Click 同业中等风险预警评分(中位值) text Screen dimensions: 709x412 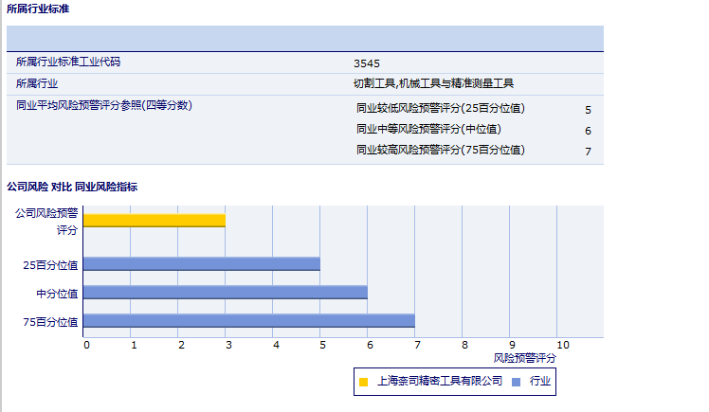tap(428, 129)
